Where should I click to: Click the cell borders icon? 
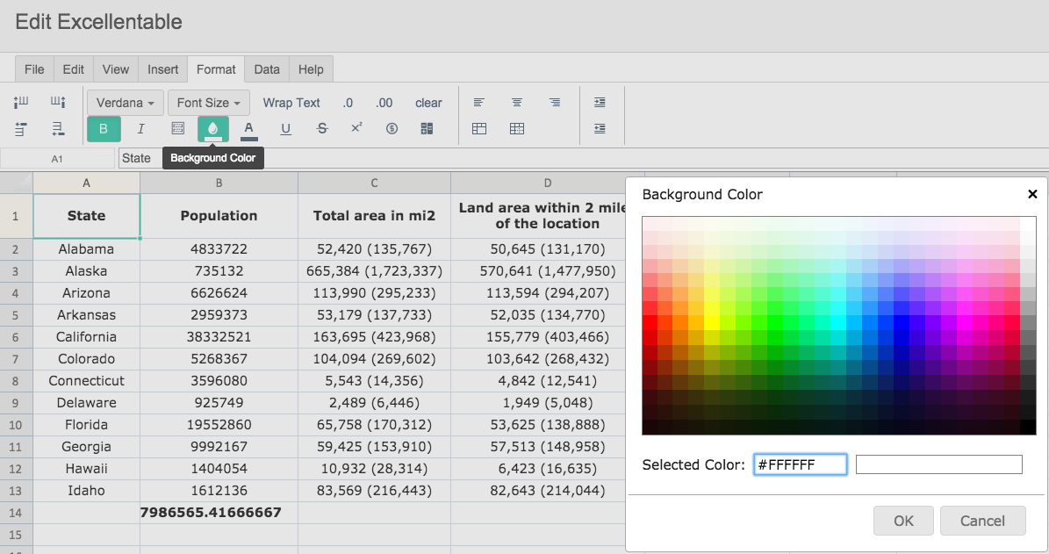178,128
